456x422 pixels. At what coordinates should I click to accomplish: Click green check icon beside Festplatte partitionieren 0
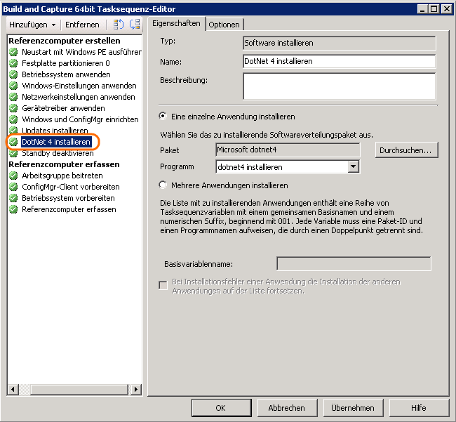(x=13, y=63)
